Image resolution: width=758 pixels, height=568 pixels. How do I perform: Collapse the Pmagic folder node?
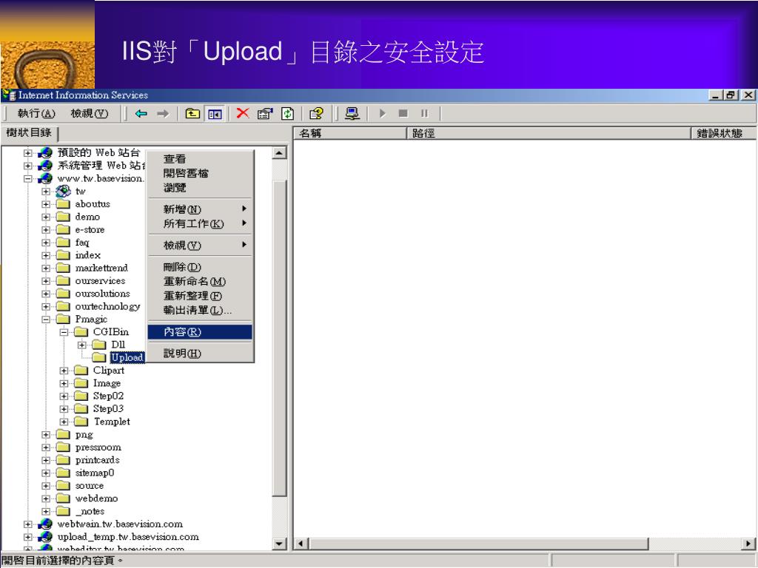click(x=45, y=319)
